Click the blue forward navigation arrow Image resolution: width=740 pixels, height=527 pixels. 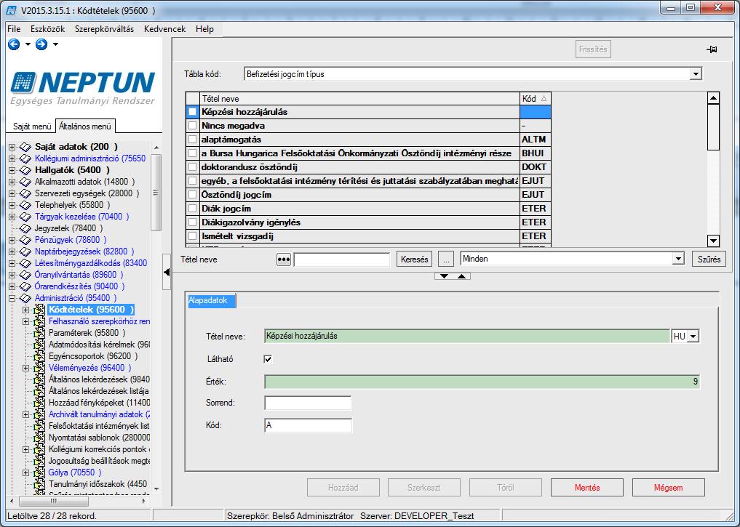41,44
